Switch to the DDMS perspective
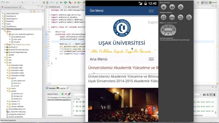 [x=213, y=2]
